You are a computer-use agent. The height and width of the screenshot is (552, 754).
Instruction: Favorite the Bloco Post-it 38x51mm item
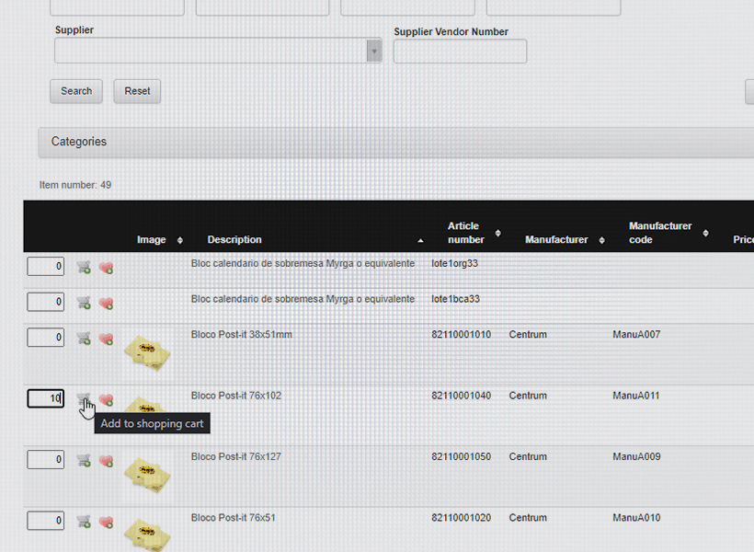(106, 339)
